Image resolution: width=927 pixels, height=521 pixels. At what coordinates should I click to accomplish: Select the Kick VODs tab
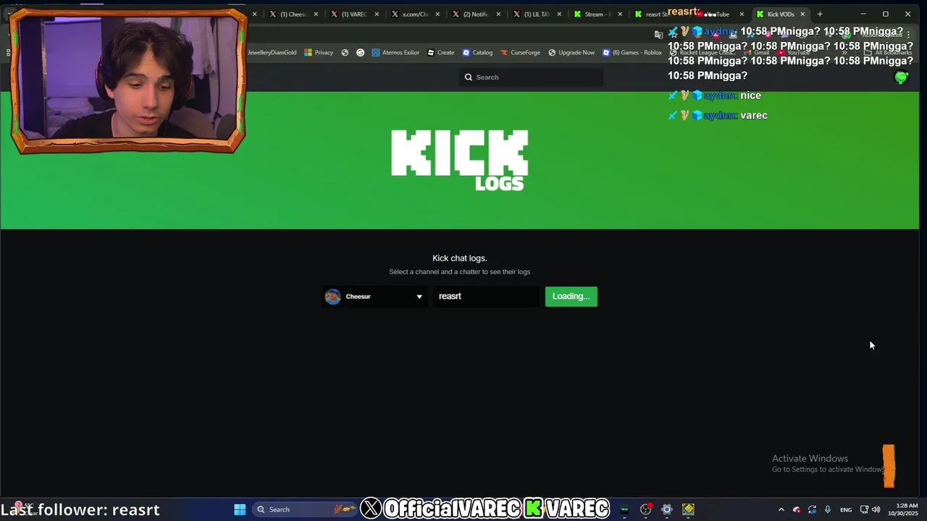(780, 14)
